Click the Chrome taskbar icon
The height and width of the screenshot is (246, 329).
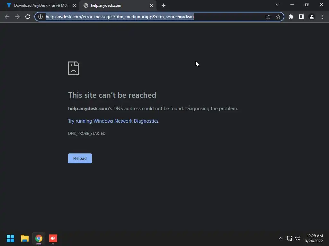[39, 238]
